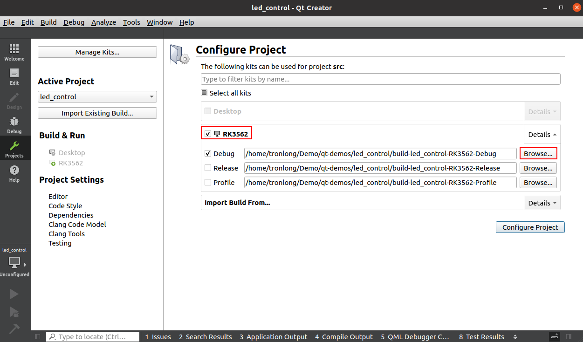Open Code Style project settings
The height and width of the screenshot is (342, 583).
tap(65, 206)
